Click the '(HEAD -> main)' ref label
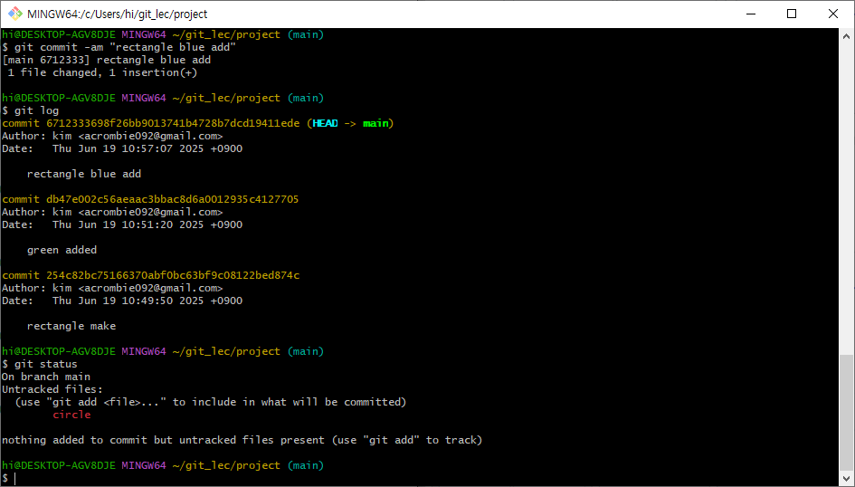This screenshot has width=855, height=487. 350,123
